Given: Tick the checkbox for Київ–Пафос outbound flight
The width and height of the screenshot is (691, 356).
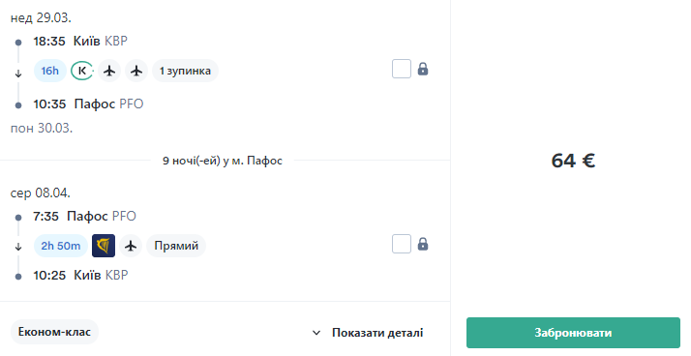Looking at the screenshot, I should 402,69.
